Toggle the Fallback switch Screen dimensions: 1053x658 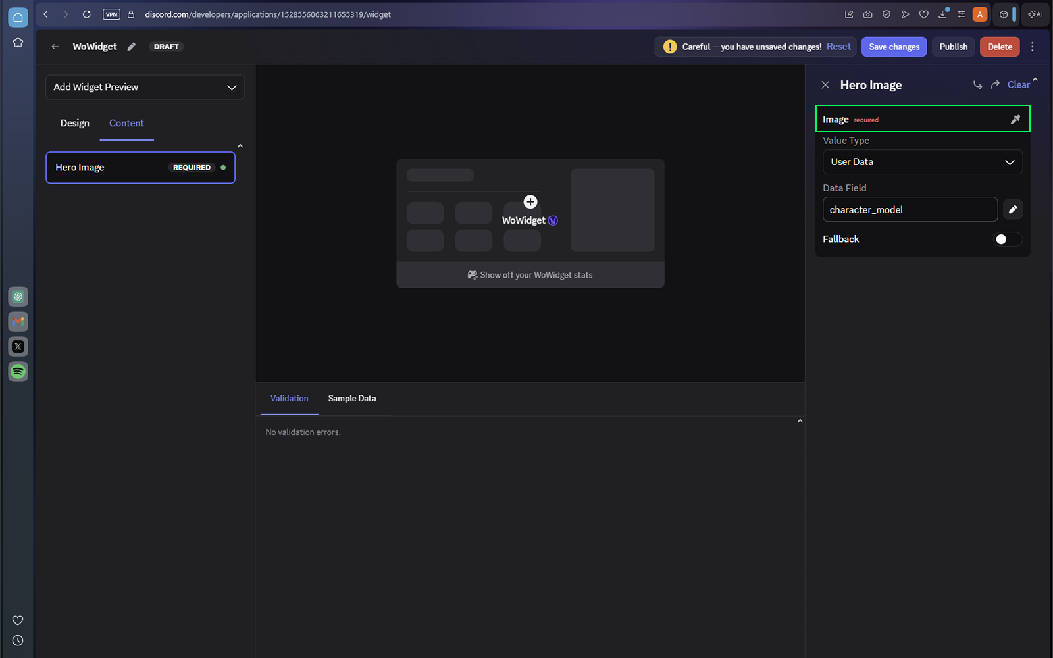(x=1007, y=240)
